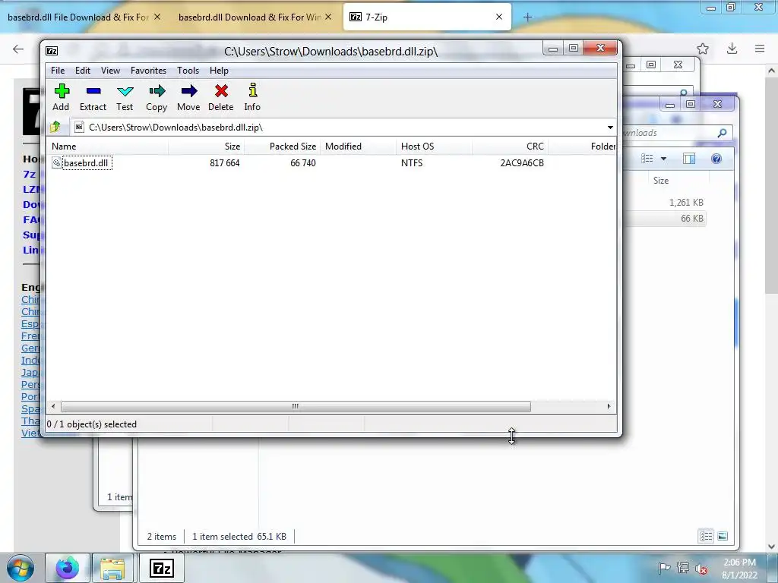Click the CRC value 2AC9A6CB
The image size is (778, 583).
tap(522, 163)
